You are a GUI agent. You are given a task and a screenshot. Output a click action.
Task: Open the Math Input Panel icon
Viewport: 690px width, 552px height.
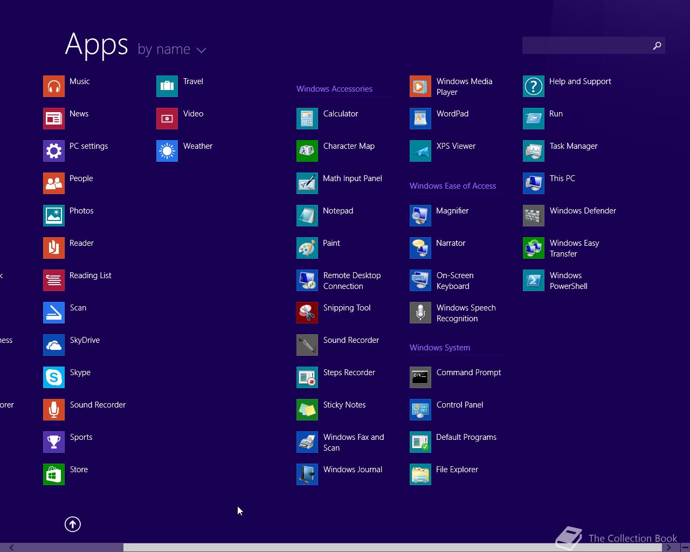click(x=307, y=183)
